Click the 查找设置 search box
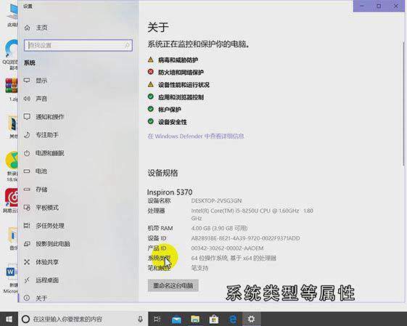The height and width of the screenshot is (326, 407). (x=78, y=46)
